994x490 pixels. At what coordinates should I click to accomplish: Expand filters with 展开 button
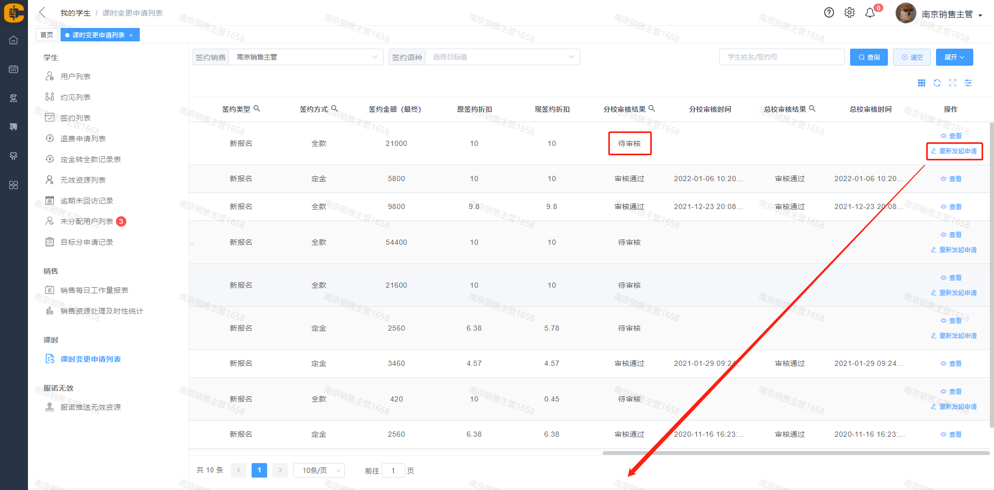(954, 57)
